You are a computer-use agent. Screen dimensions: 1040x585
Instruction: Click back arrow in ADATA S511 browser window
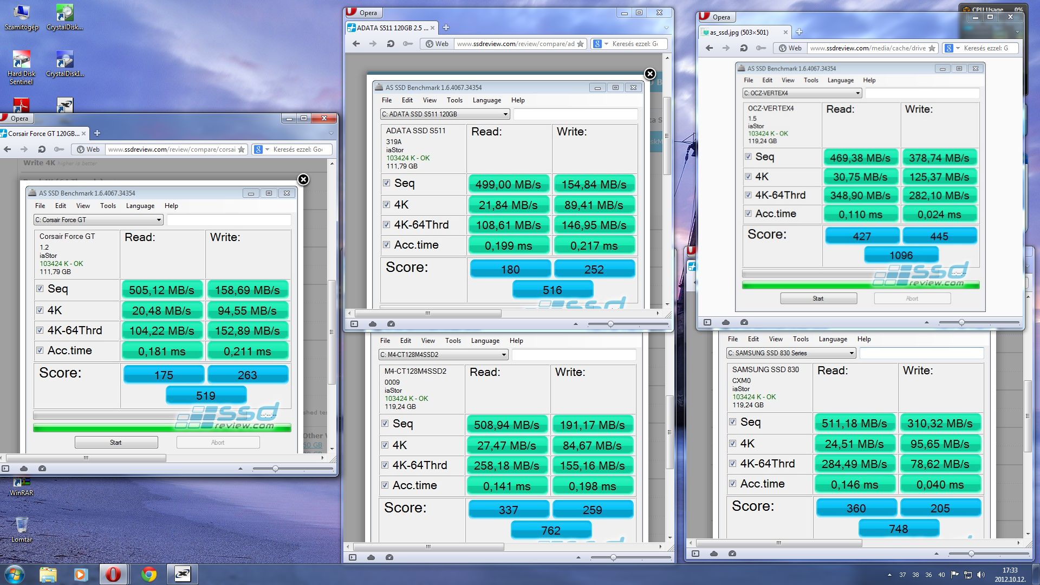pos(356,44)
